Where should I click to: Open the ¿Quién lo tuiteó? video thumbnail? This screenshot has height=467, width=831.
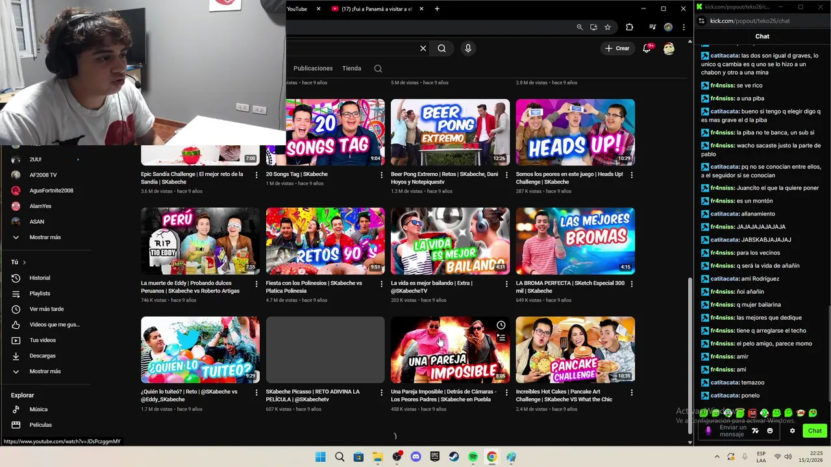click(x=200, y=350)
